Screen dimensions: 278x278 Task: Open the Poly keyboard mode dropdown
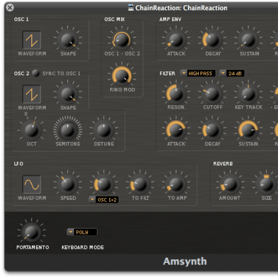[82, 232]
